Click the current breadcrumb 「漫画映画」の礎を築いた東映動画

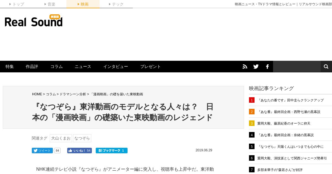116,94
